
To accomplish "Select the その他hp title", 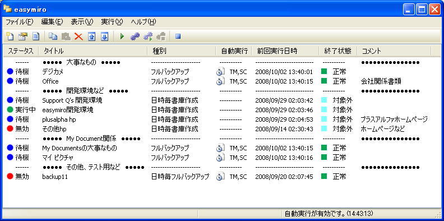I will click(54, 129).
